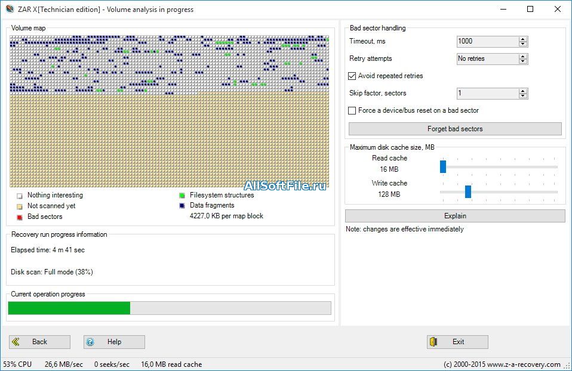The height and width of the screenshot is (371, 572).
Task: Click inside the Timeout ms input field
Action: coord(487,41)
